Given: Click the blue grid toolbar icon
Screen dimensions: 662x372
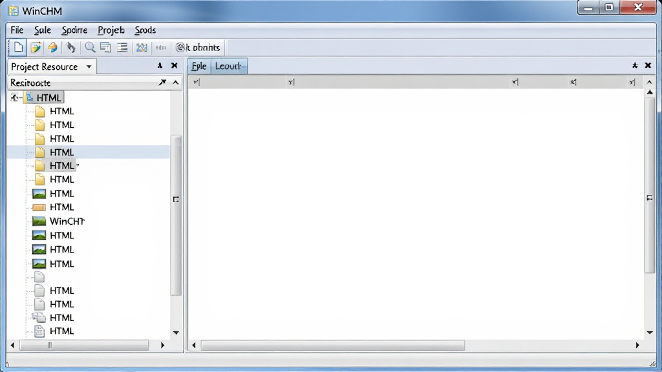Looking at the screenshot, I should click(142, 47).
